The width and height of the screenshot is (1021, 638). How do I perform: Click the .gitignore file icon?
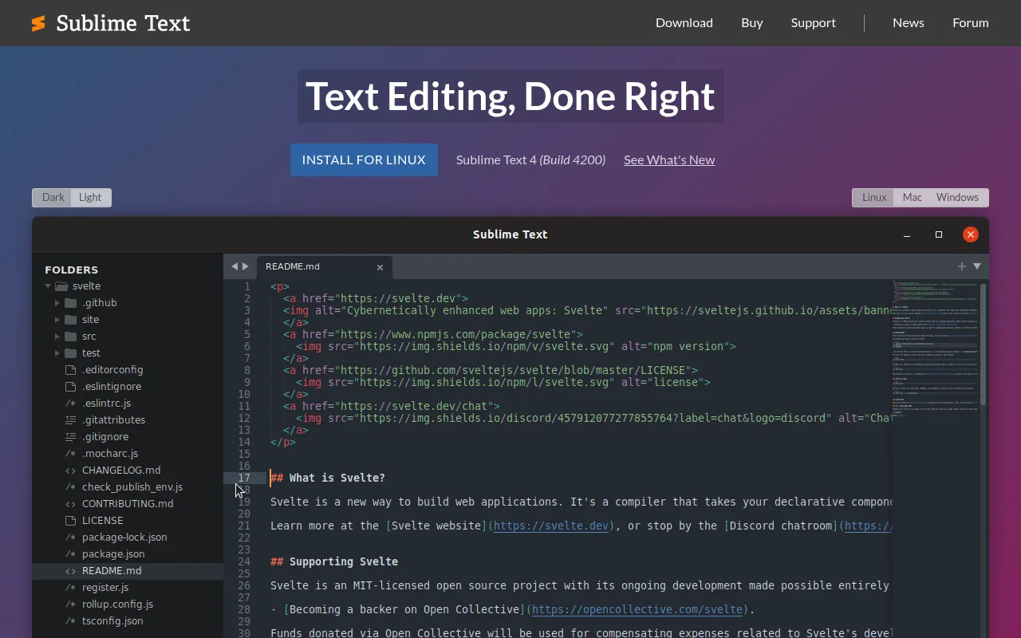(x=70, y=437)
